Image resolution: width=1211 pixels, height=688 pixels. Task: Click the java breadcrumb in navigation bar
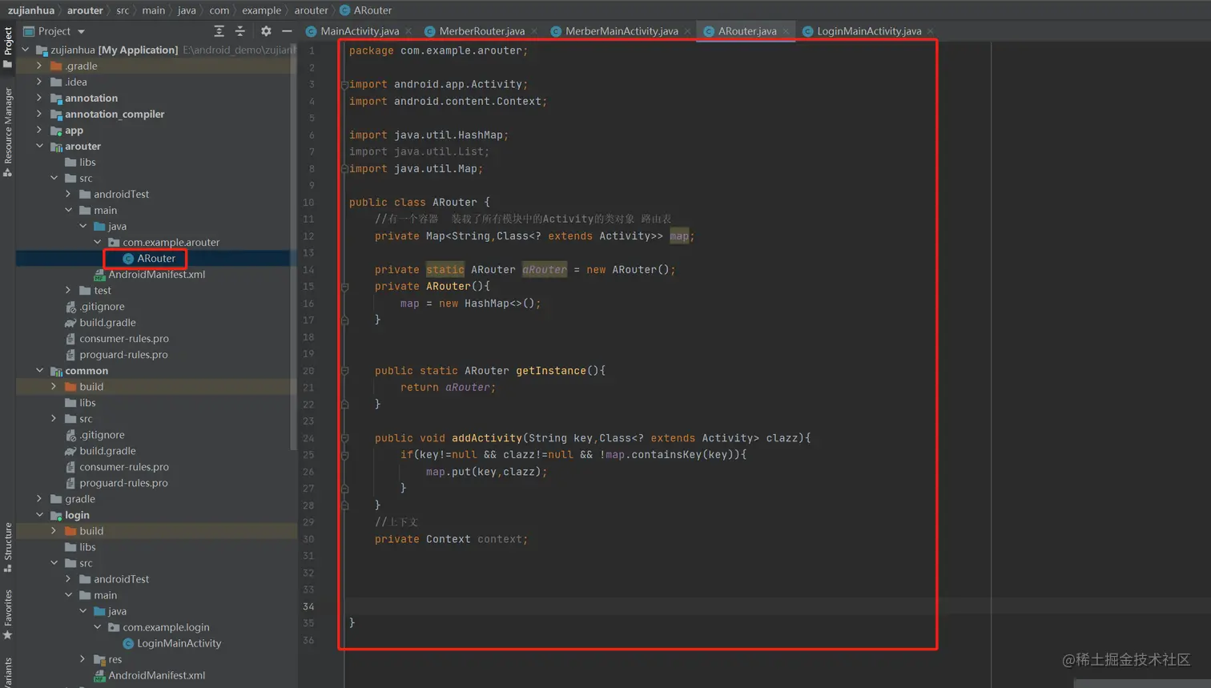187,10
